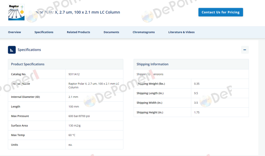265x156 pixels.
Task: Click the Contact Us for Pricing button
Action: tap(220, 12)
